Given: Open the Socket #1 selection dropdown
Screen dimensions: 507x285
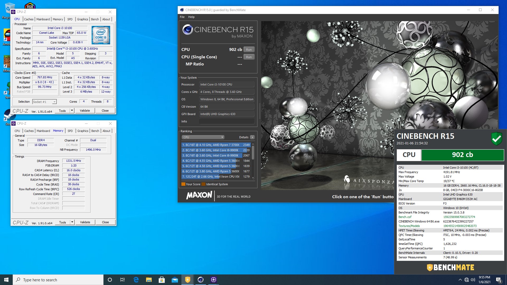Looking at the screenshot, I should coord(44,102).
